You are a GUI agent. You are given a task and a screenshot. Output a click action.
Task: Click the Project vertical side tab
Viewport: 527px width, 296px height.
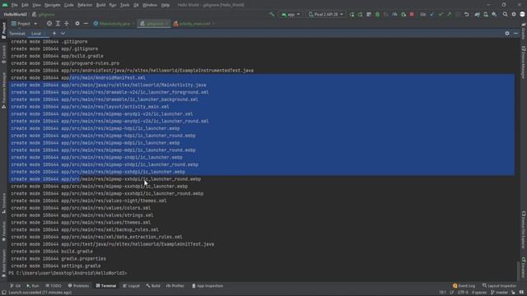tap(3, 30)
